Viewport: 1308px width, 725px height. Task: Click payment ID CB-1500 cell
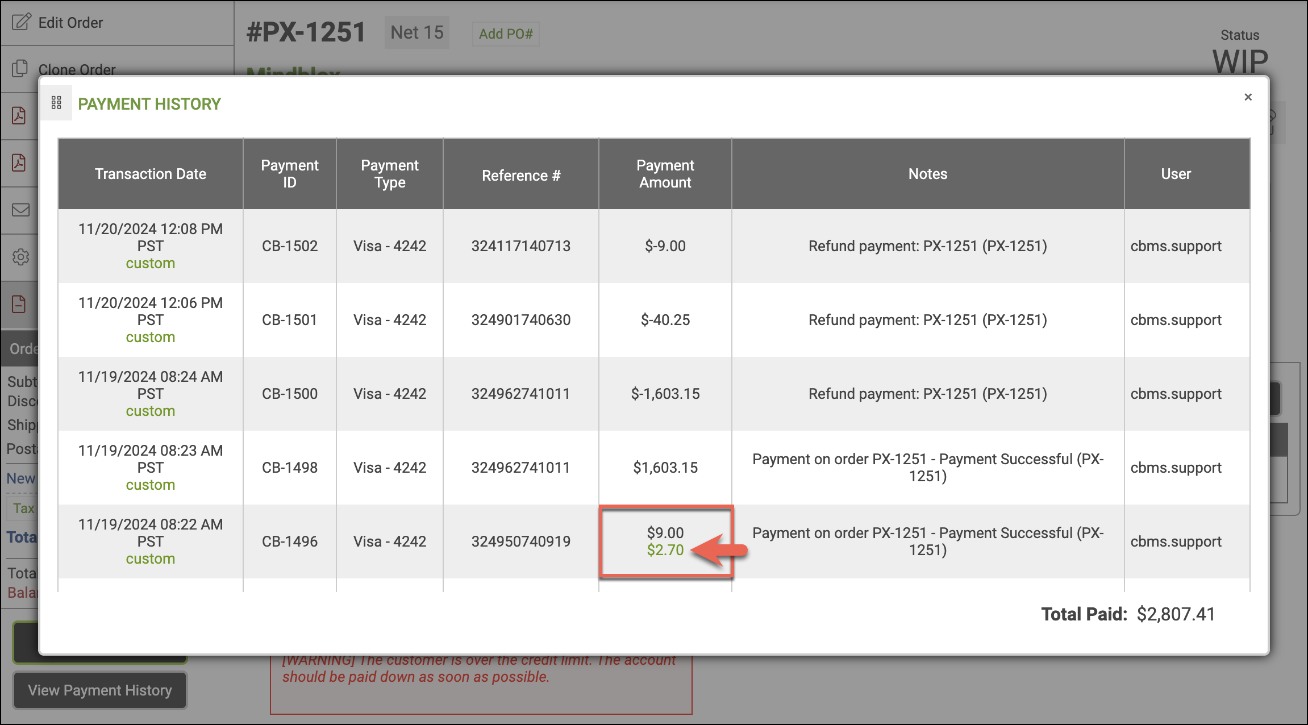coord(289,394)
